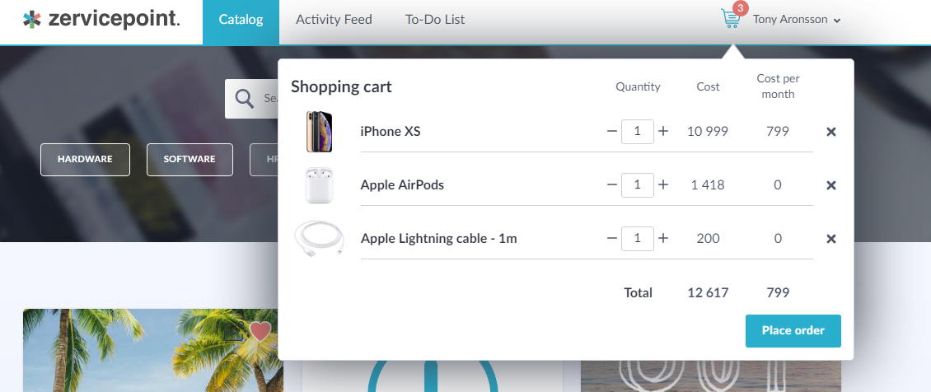Remove Apple AirPods from cart
Screen dimensions: 931x392
click(831, 185)
